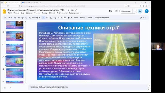Redo the last action
Image resolution: width=165 pixels, height=93 pixels.
[x=19, y=18]
